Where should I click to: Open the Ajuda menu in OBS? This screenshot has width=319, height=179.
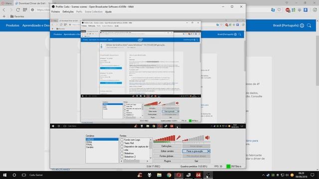tap(108, 12)
